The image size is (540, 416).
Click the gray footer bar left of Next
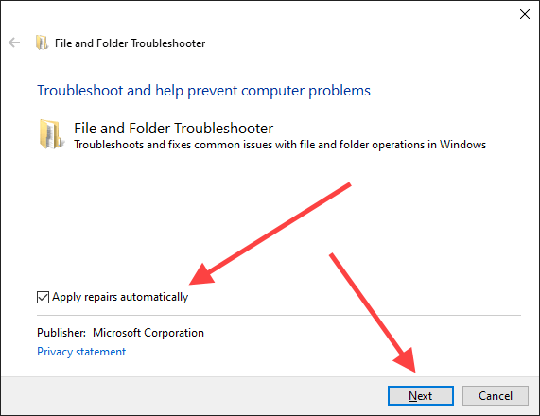195,395
